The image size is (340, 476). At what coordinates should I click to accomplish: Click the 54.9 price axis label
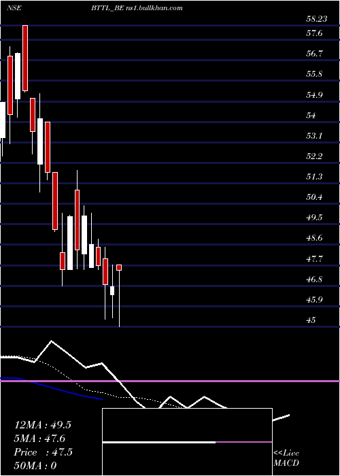314,95
